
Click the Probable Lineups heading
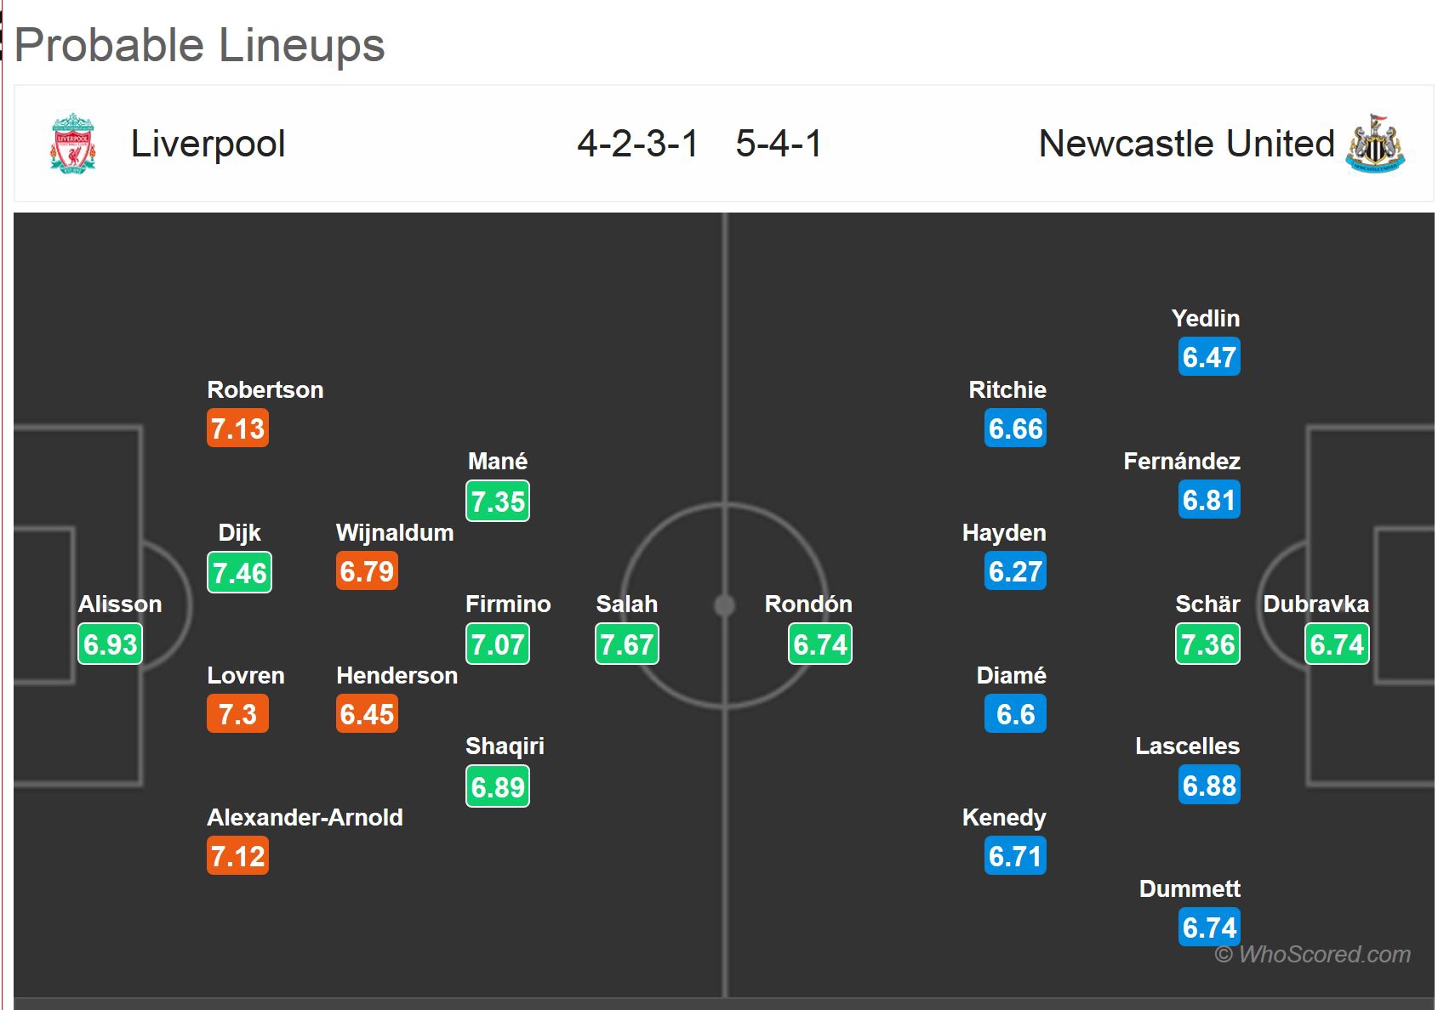200,45
